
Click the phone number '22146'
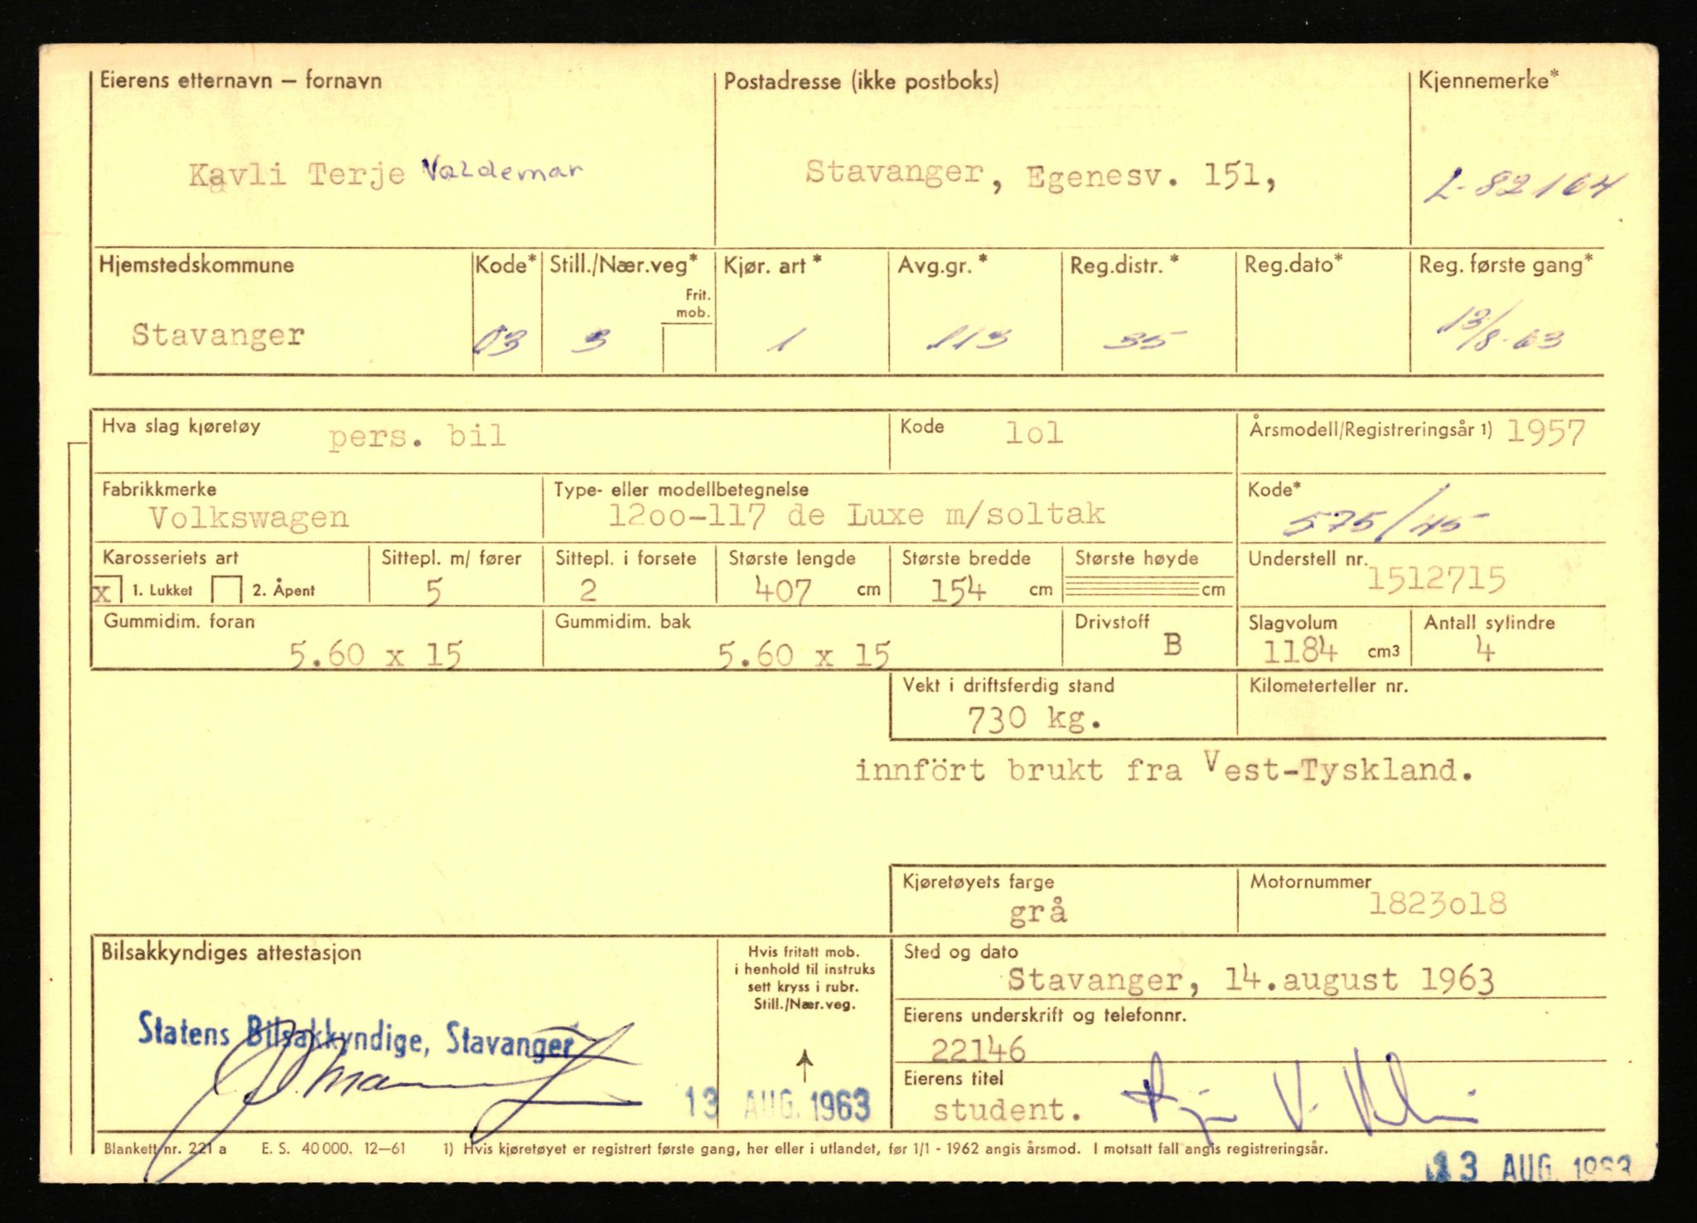tap(978, 1051)
